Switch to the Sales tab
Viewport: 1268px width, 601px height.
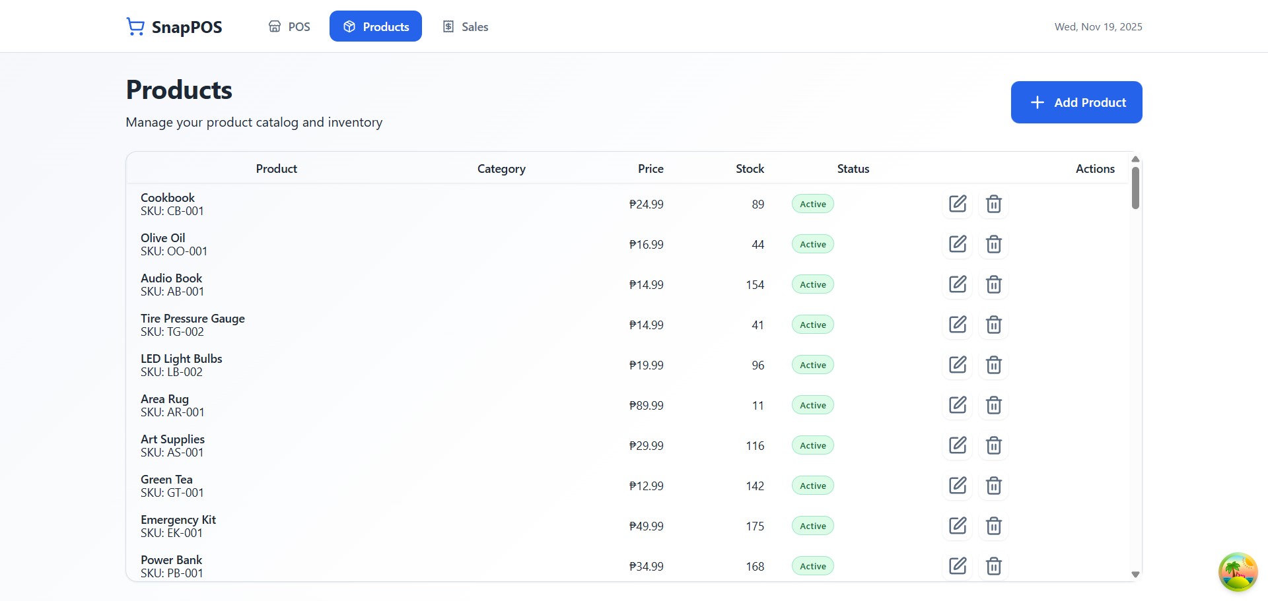pos(465,26)
